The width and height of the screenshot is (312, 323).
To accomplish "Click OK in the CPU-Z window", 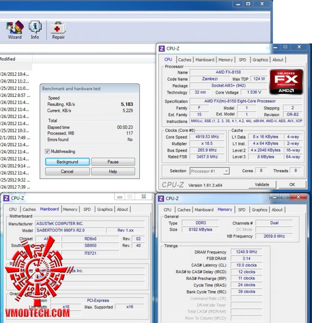I will (x=292, y=184).
